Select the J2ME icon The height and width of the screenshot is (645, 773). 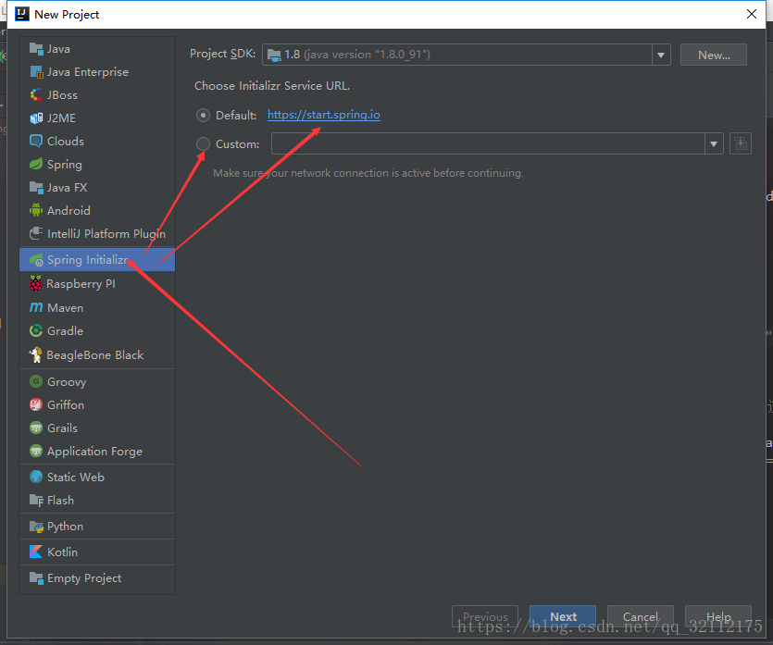36,118
